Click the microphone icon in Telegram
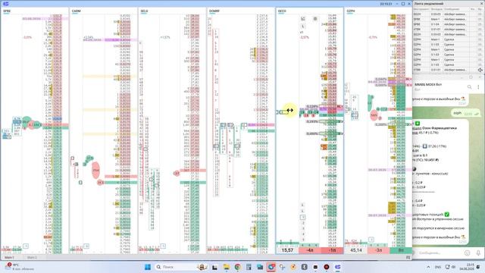Screen dimensions: 485x273 [478, 253]
